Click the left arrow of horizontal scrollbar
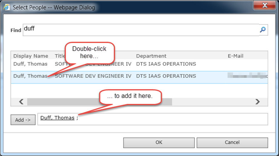The image size is (279, 156). (x=21, y=102)
